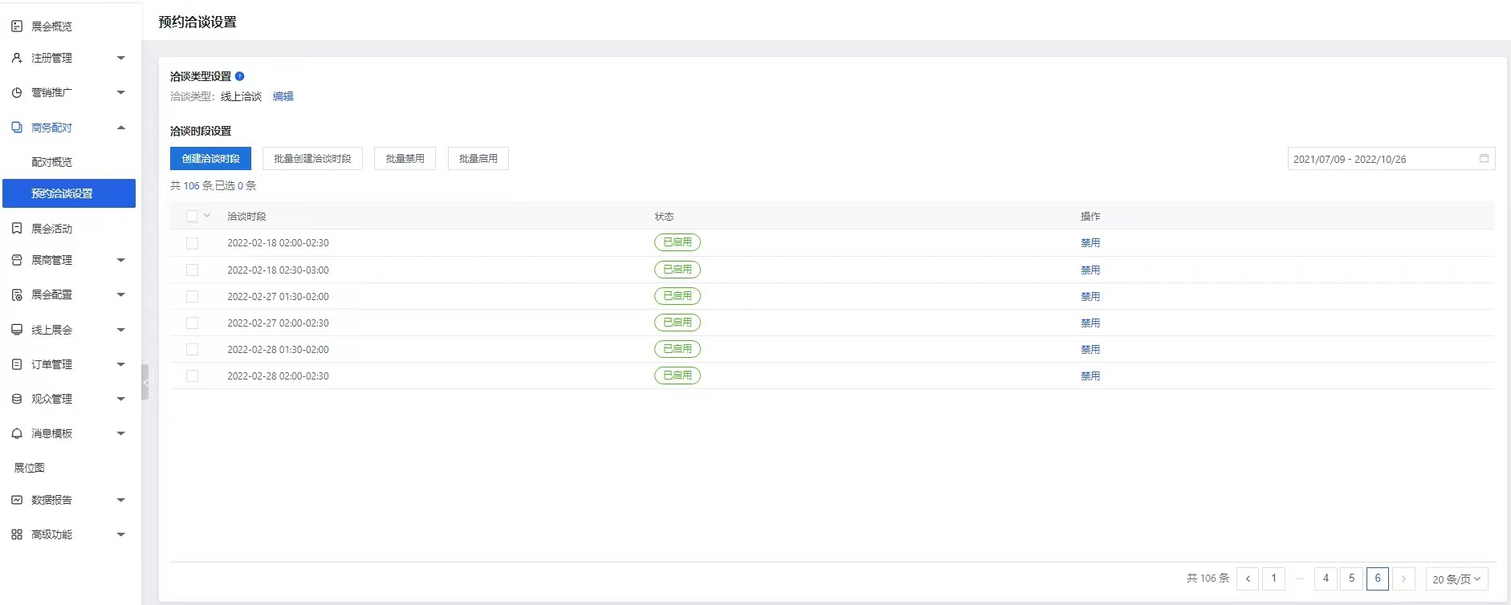Click the calendar icon in date range field
This screenshot has width=1511, height=605.
point(1484,159)
